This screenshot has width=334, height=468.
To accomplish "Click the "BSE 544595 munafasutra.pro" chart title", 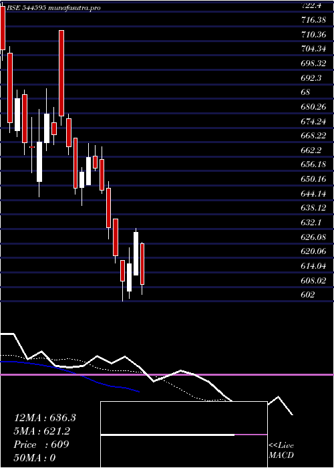I will click(x=53, y=8).
